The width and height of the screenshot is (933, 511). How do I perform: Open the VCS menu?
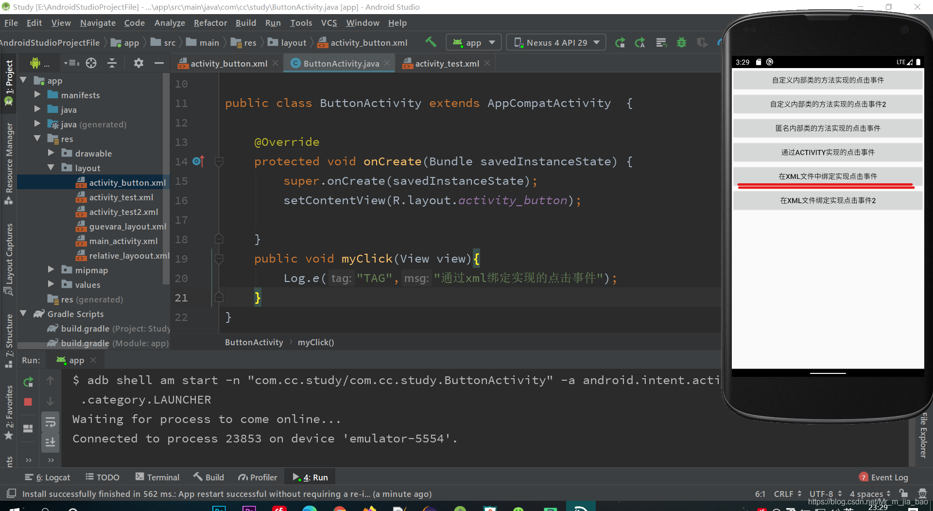(329, 23)
